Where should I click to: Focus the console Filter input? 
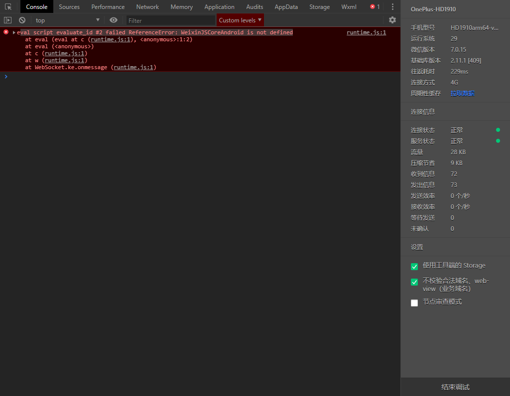[x=170, y=20]
